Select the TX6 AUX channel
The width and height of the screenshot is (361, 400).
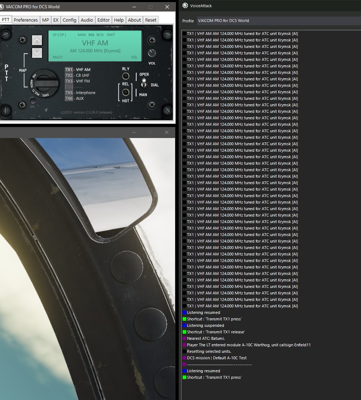pos(75,98)
